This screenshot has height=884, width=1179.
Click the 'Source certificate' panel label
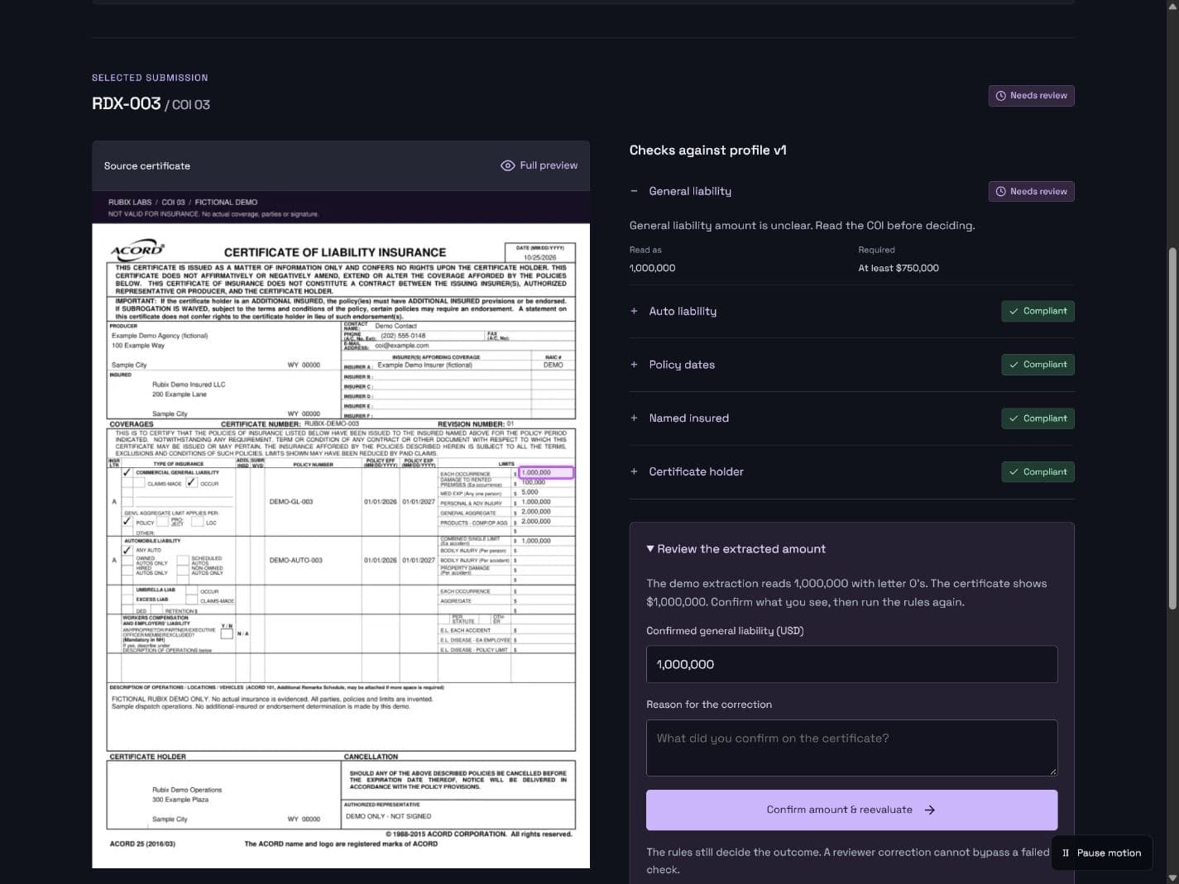click(x=147, y=166)
